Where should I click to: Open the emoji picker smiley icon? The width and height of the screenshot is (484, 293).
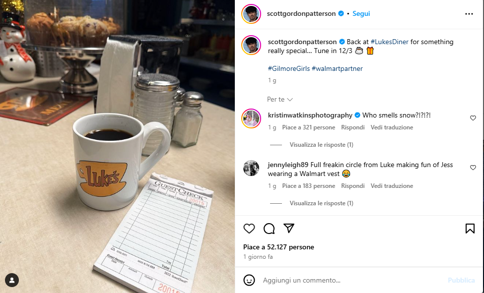[249, 280]
